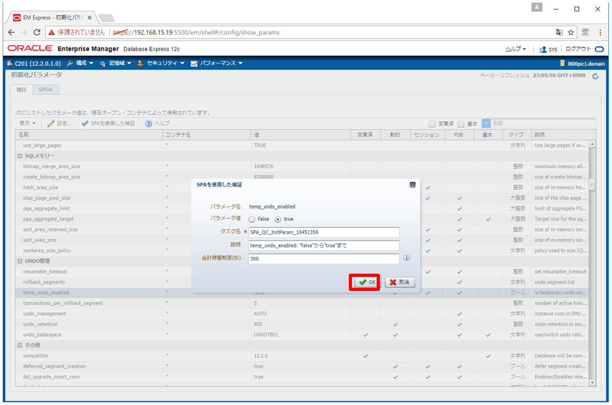Click the info icon beside time limit
The width and height of the screenshot is (612, 405).
407,258
